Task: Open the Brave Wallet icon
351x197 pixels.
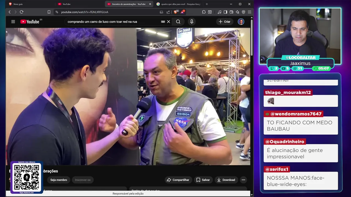Action: (231, 12)
